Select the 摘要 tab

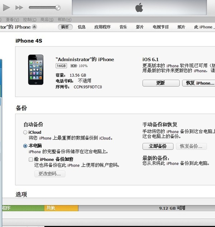tap(65, 27)
